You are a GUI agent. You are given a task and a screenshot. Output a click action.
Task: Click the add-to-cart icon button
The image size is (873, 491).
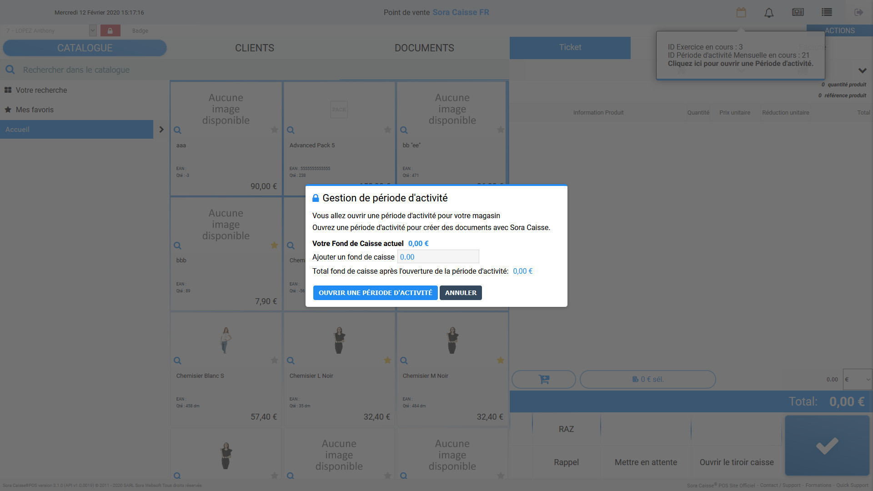click(544, 379)
